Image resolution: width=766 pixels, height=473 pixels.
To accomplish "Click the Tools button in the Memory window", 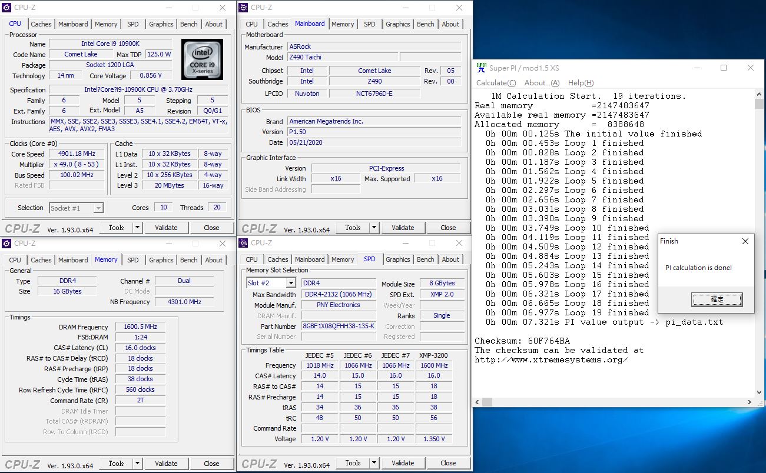I will point(116,464).
